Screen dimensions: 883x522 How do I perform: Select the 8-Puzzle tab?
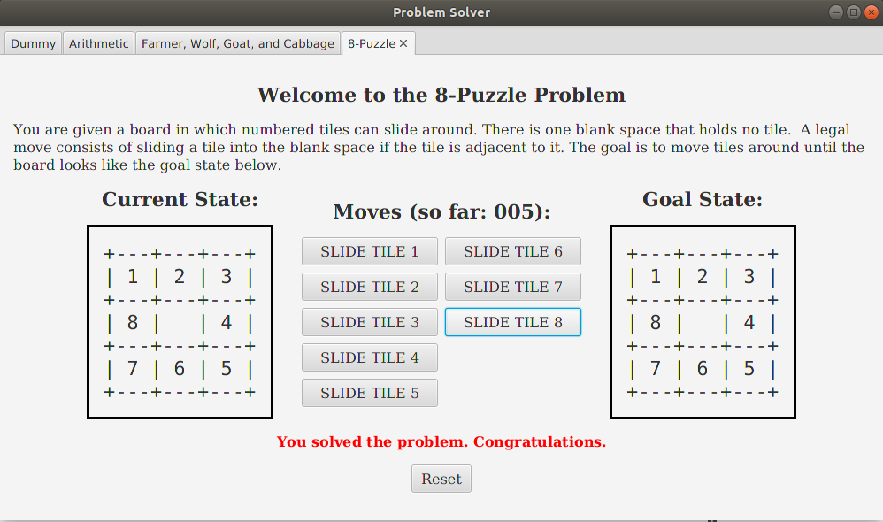[371, 43]
